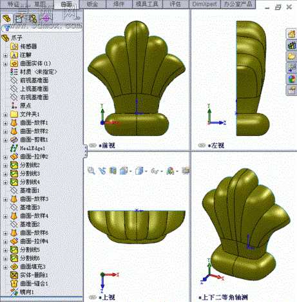297x302 pixels.
Task: Expand the 曲面填充3 feature node
Action: (x=5, y=267)
